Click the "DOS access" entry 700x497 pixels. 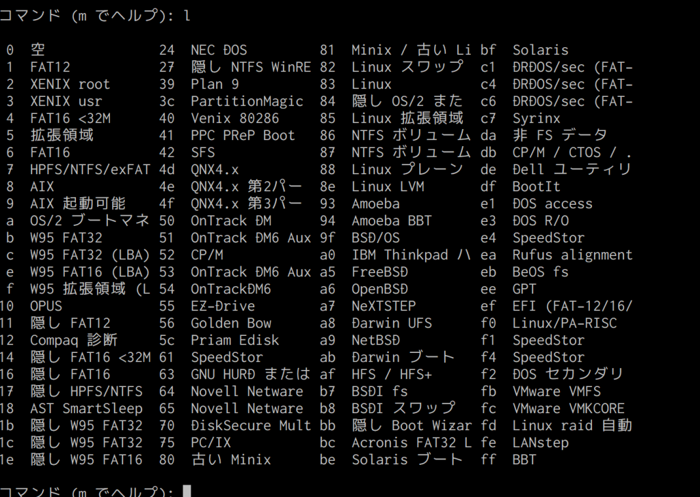tap(552, 203)
